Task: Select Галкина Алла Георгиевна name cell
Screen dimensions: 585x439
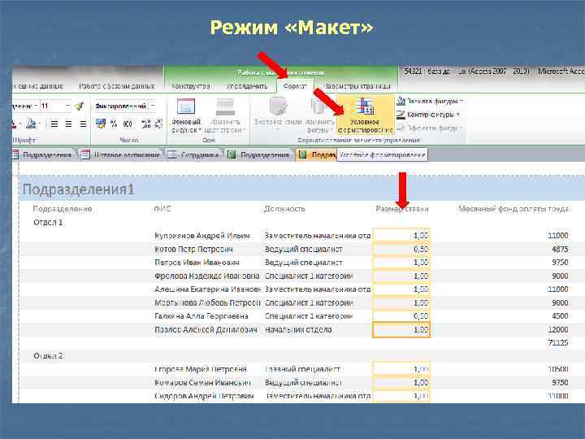Action: 201,316
